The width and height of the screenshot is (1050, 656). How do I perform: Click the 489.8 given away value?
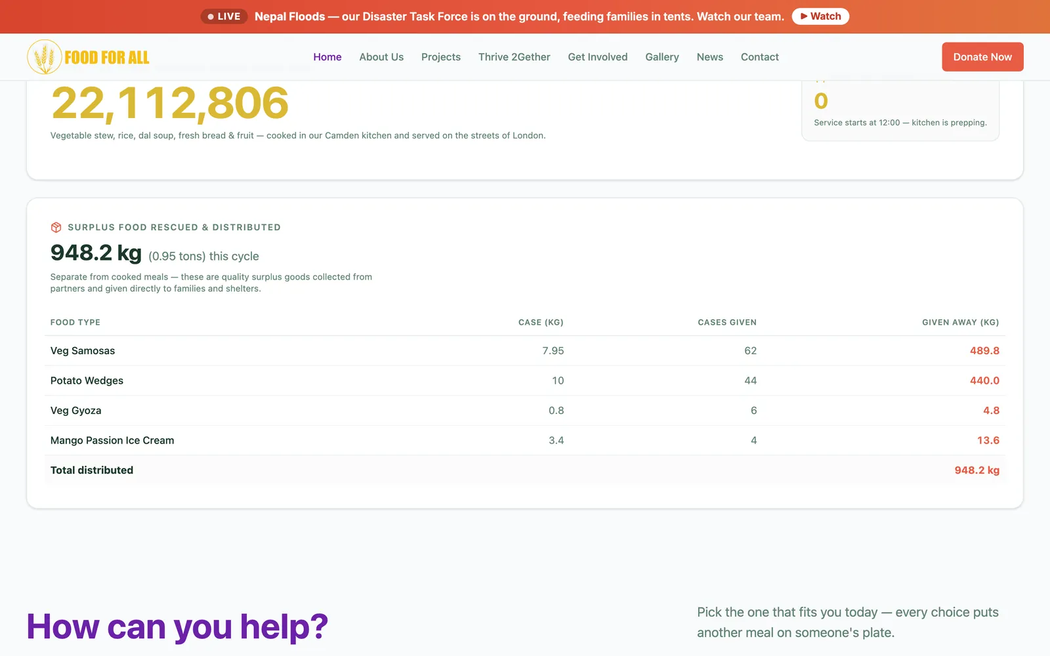[x=984, y=351]
